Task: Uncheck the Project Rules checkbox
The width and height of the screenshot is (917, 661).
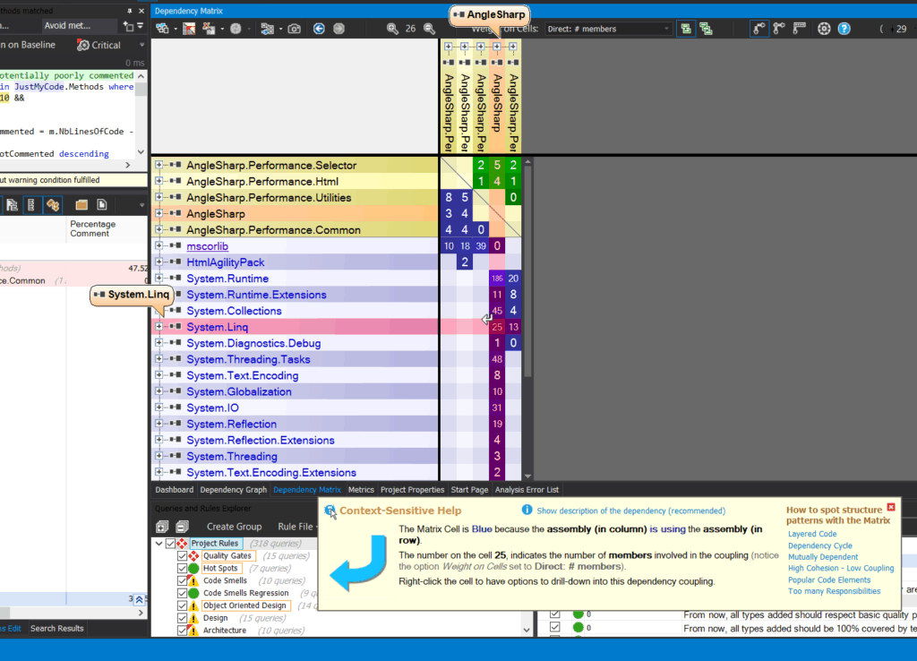Action: [170, 544]
